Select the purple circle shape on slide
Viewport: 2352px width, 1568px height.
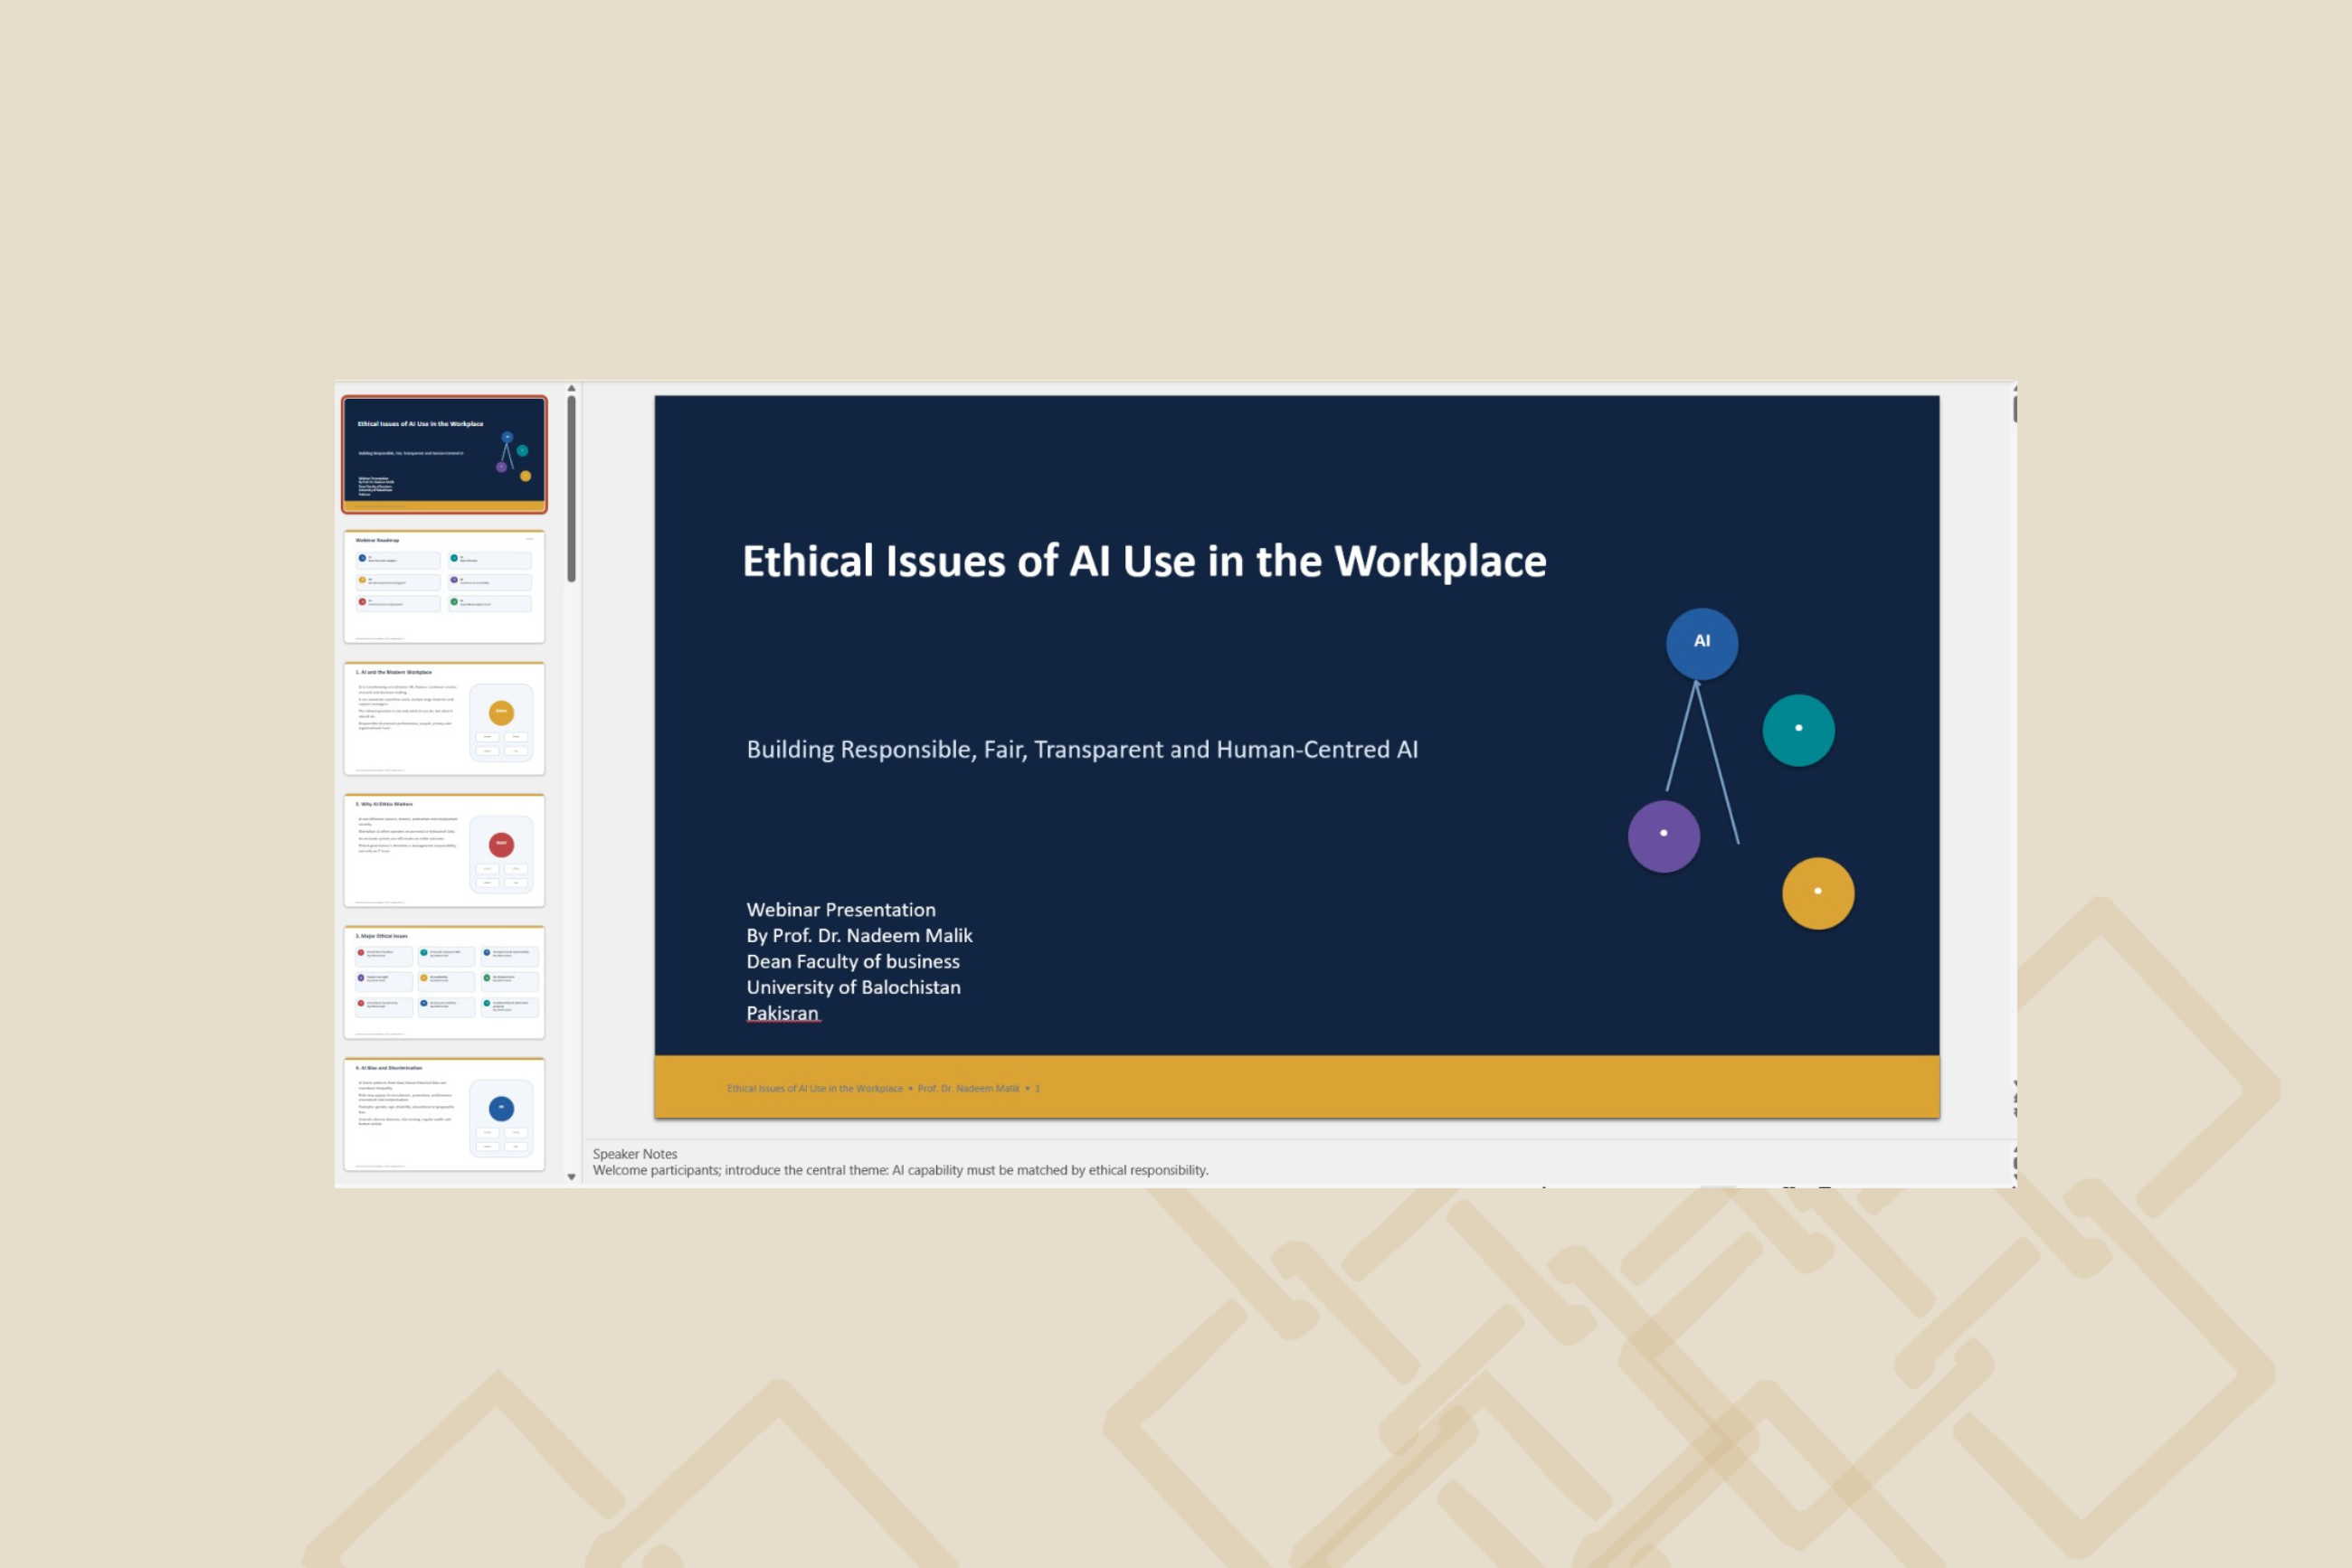tap(1664, 836)
